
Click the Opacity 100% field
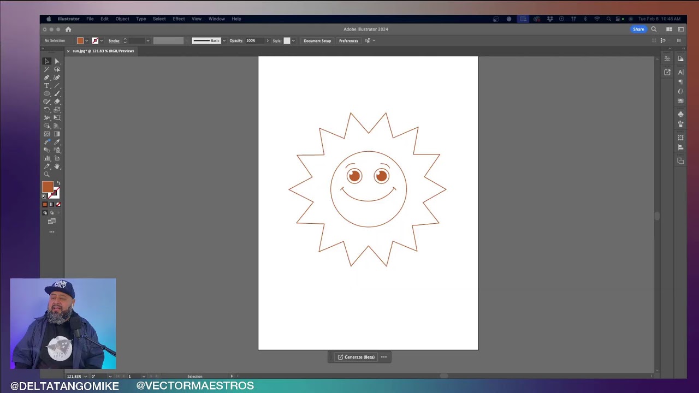point(255,40)
